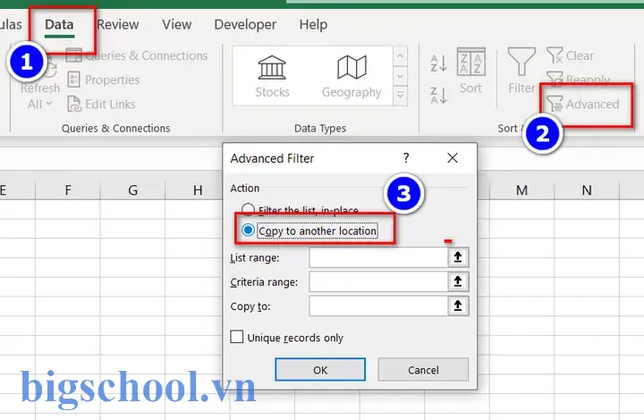
Task: Select column N header
Action: 587,190
